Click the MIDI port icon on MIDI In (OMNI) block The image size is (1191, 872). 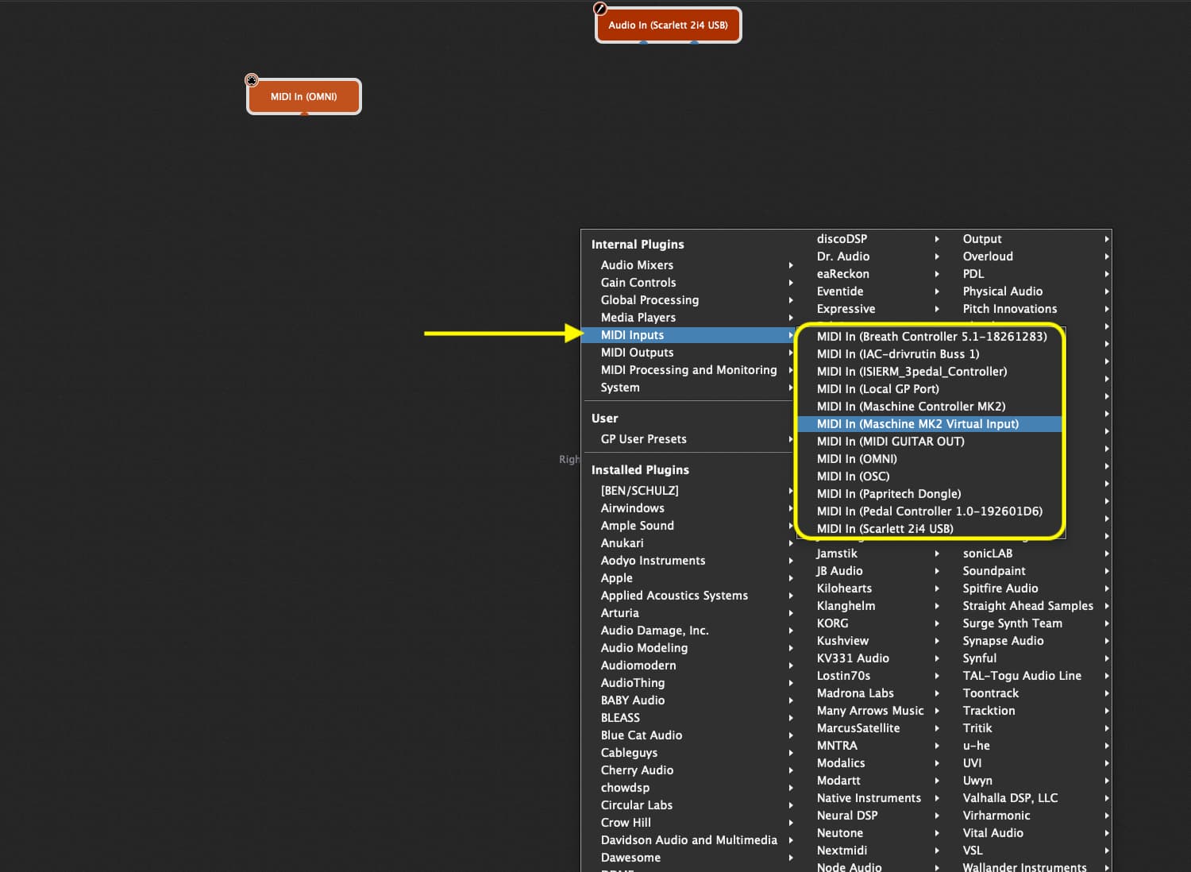coord(252,80)
